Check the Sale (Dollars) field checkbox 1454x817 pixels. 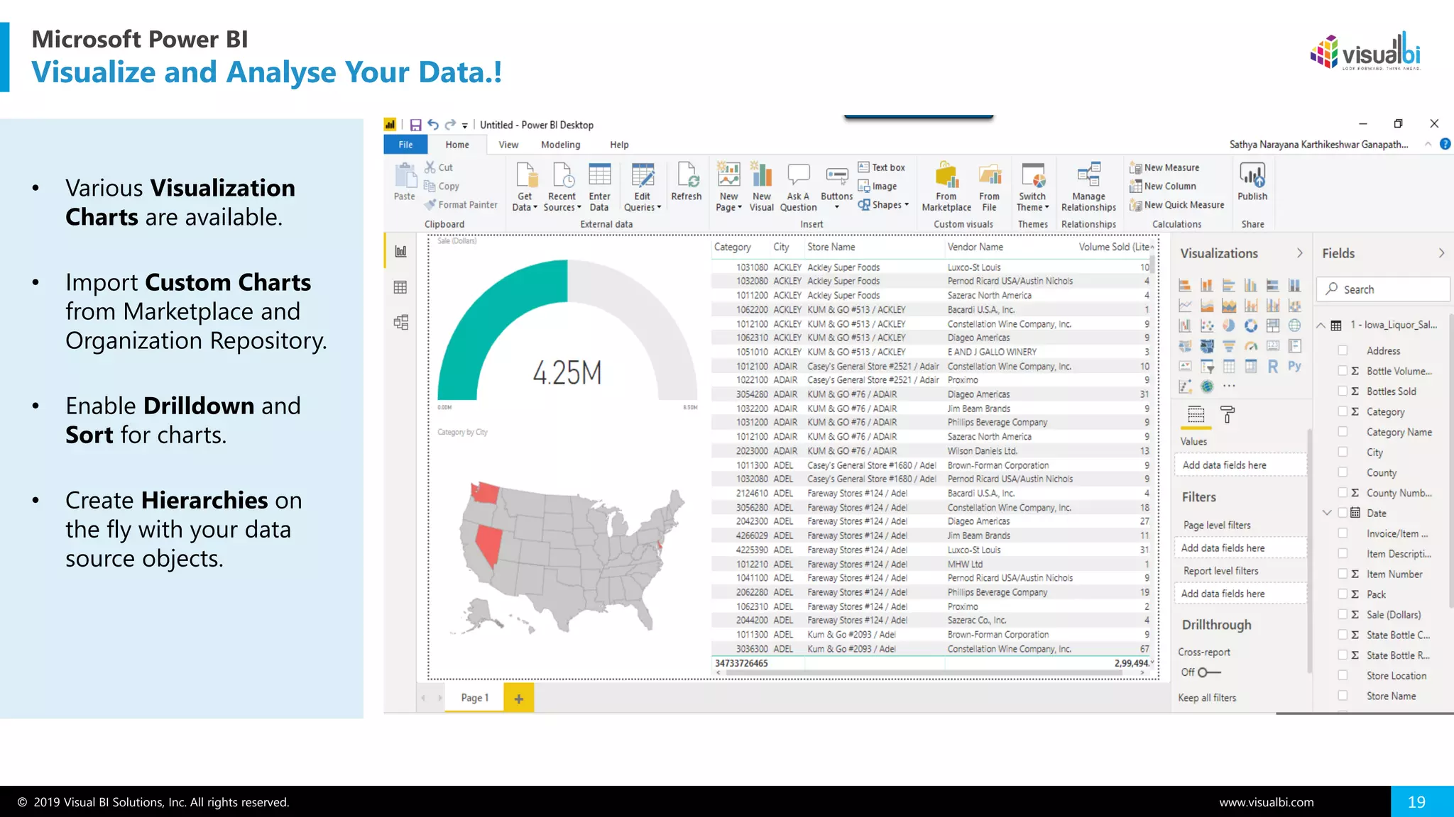pos(1343,614)
